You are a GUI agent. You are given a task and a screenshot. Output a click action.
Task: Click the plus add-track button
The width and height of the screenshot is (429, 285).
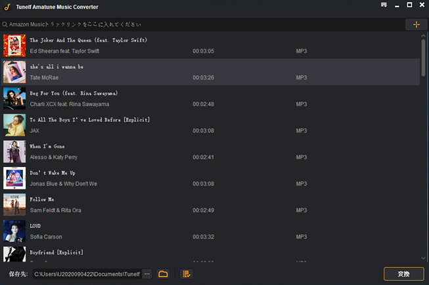click(416, 24)
